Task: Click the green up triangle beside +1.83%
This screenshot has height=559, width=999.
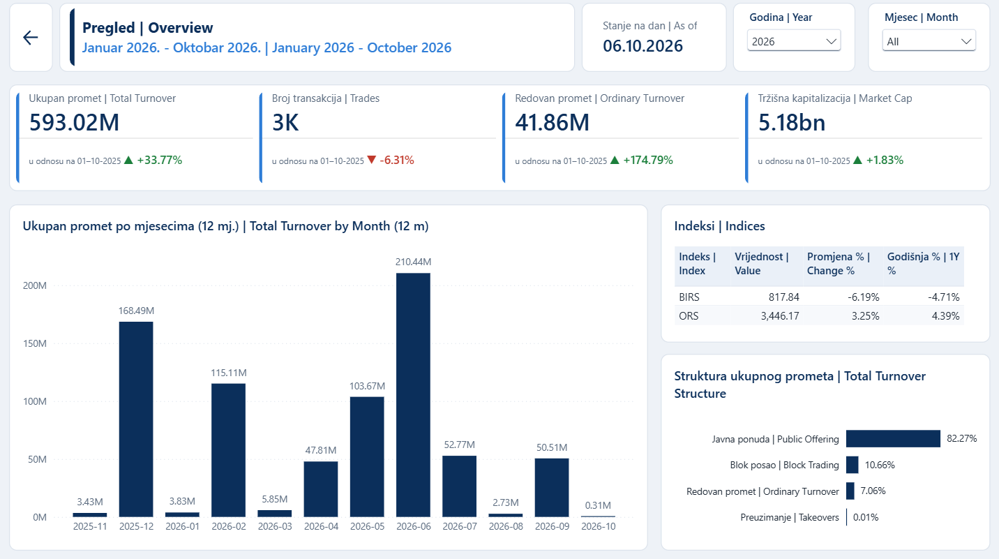Action: point(857,161)
